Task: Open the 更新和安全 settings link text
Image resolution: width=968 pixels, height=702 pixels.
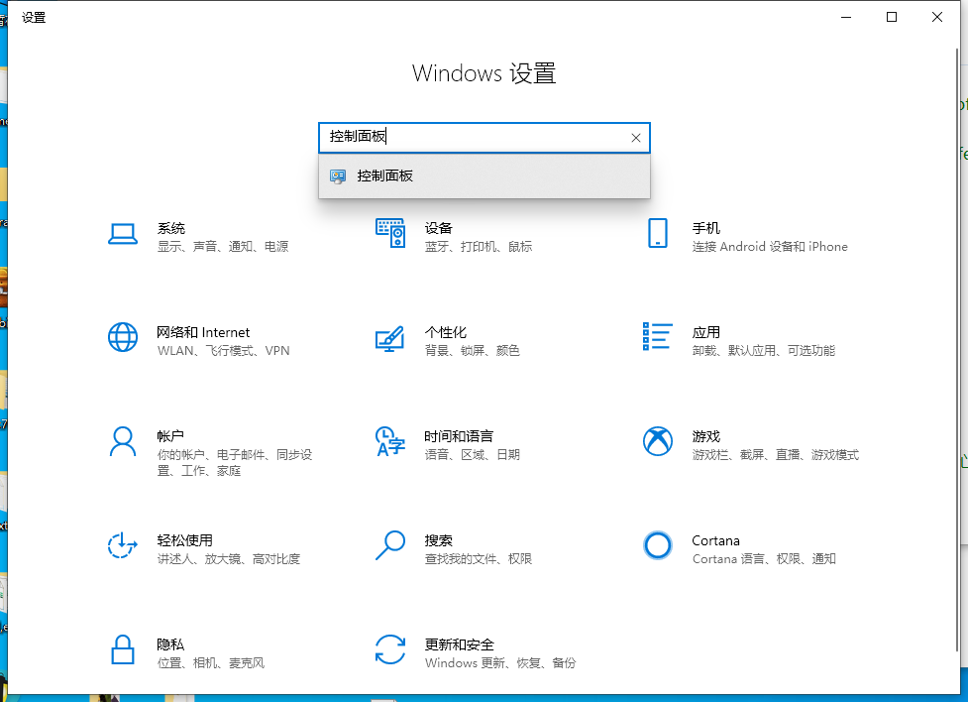Action: [x=460, y=644]
